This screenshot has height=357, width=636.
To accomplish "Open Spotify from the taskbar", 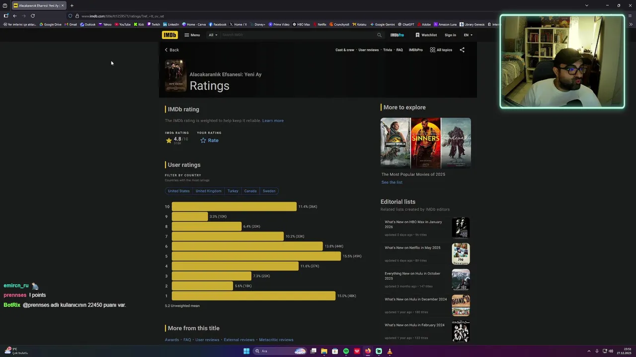I will pos(346,351).
